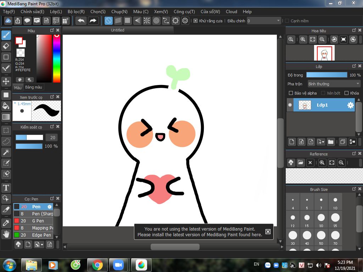
Task: Select the Untitled document tab
Action: [x=118, y=30]
